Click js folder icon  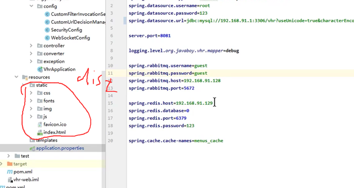pyautogui.click(x=40, y=116)
